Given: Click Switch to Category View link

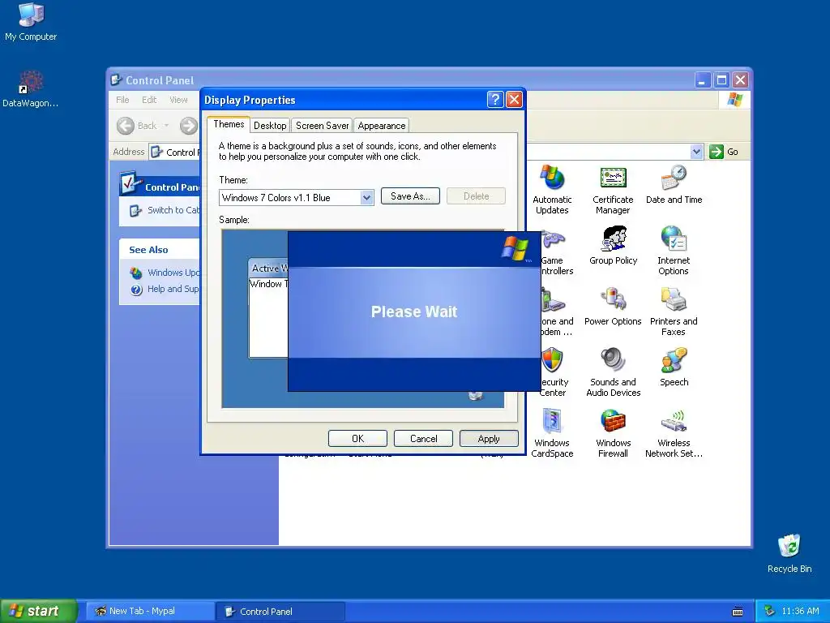Looking at the screenshot, I should click(x=173, y=210).
